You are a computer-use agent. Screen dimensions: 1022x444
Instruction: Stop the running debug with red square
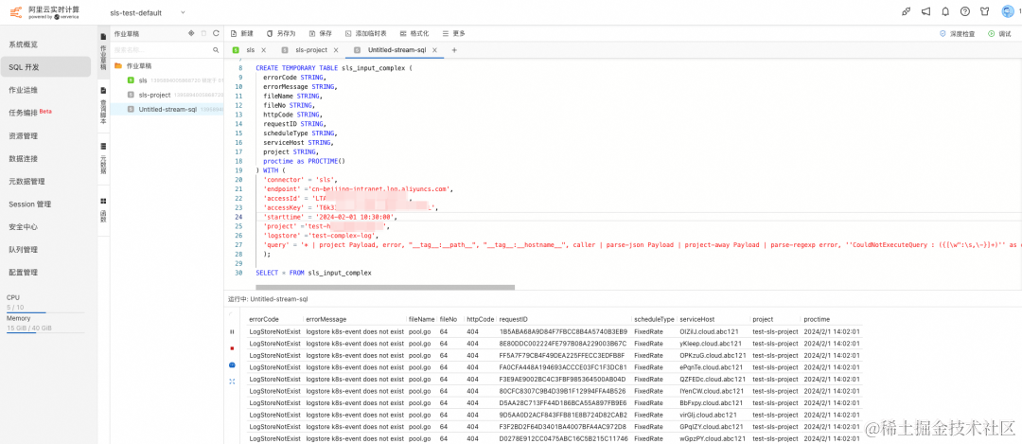(232, 348)
